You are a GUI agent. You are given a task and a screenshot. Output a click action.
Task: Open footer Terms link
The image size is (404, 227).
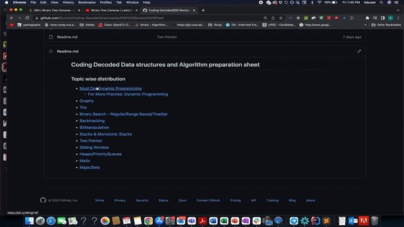pos(100,201)
